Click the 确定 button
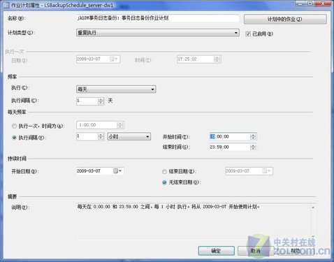This screenshot has width=334, height=262. tap(216, 251)
